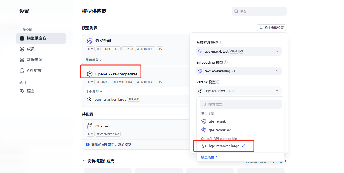The height and width of the screenshot is (173, 344).
Task: Click the help icon beside Rerank 模型
Action: (218, 82)
